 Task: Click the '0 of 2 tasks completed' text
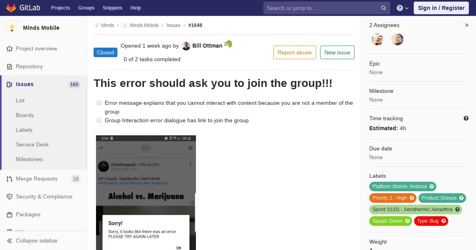[152, 59]
